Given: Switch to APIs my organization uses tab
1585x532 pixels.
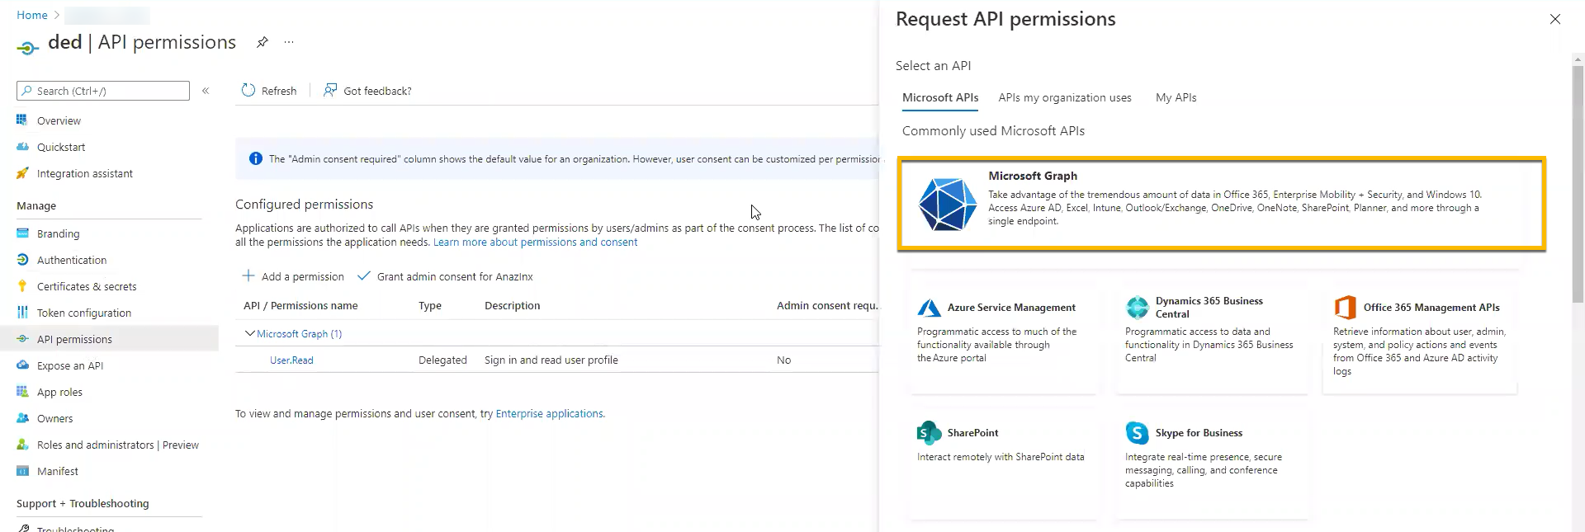Looking at the screenshot, I should (x=1064, y=97).
